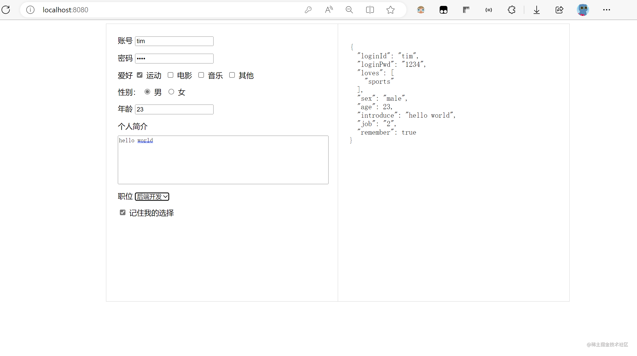
Task: Uncheck 记住我的选择 checkbox
Action: pos(123,212)
